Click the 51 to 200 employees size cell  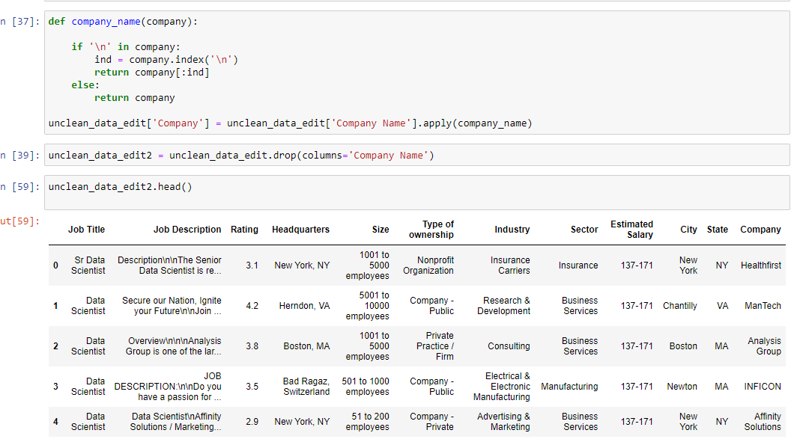click(x=368, y=421)
